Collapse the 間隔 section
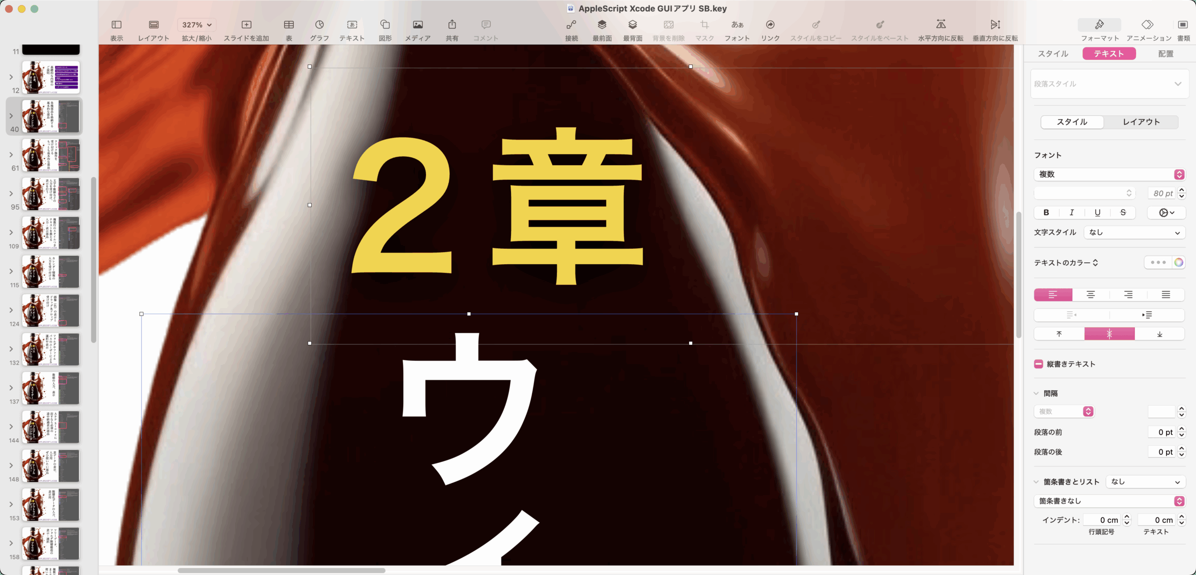1196x575 pixels. coord(1036,393)
